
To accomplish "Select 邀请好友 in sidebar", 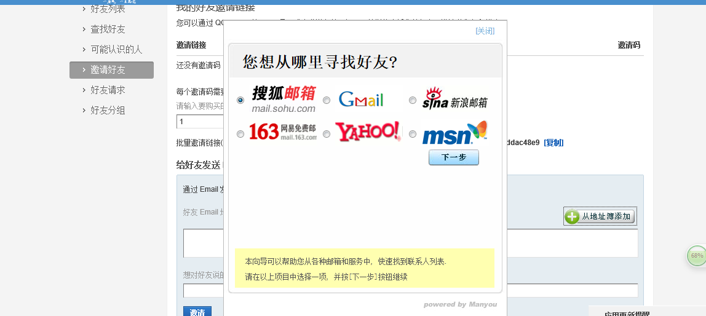I will [x=112, y=69].
